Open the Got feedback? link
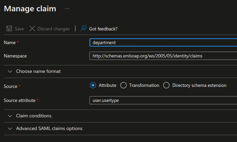The width and height of the screenshot is (237, 142). point(103,29)
